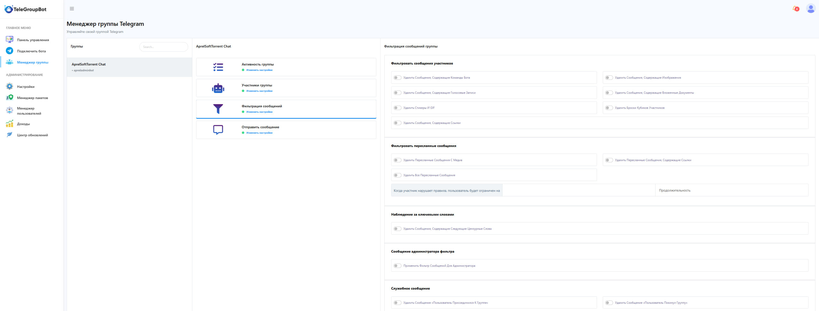The width and height of the screenshot is (819, 311).
Task: Toggle apply message filter for administrators
Action: point(397,266)
